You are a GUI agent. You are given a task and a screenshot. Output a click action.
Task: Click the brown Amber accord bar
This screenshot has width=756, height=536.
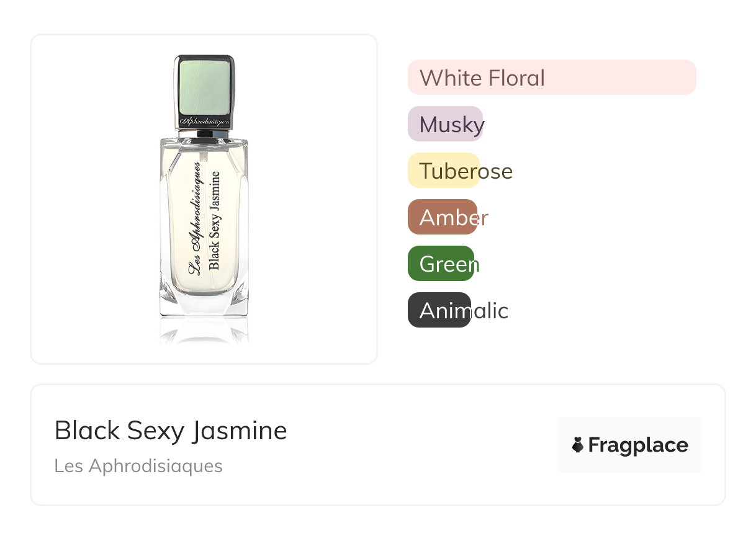[442, 217]
